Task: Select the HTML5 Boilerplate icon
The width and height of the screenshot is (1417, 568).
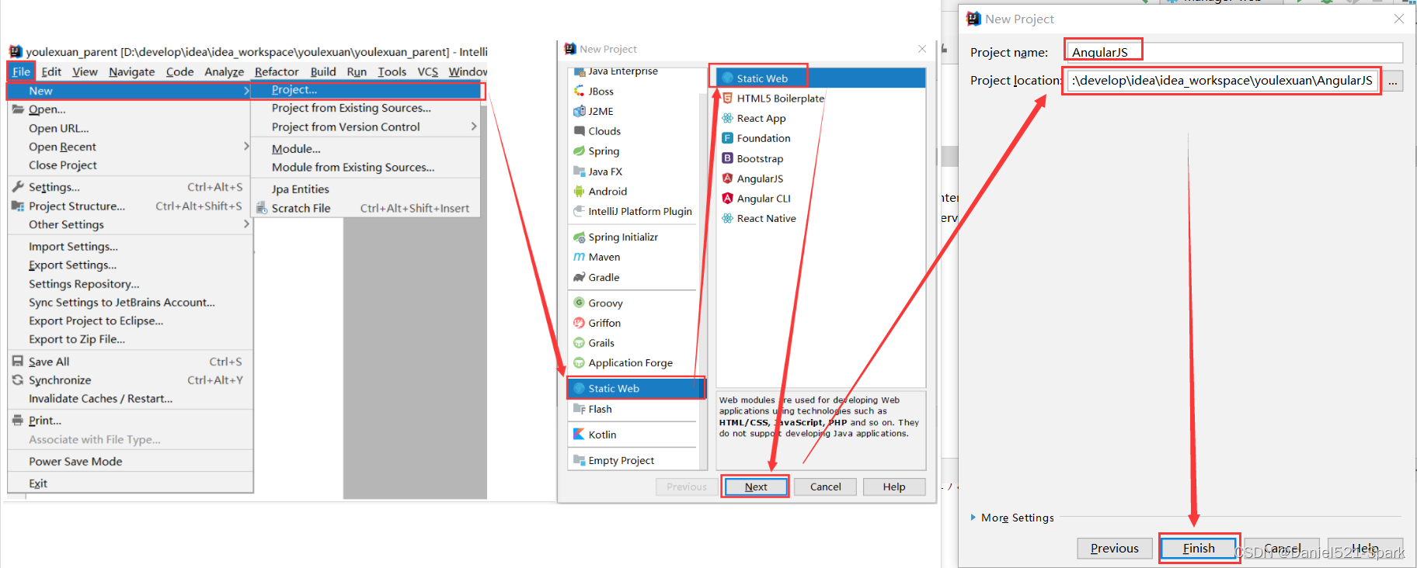Action: point(727,99)
